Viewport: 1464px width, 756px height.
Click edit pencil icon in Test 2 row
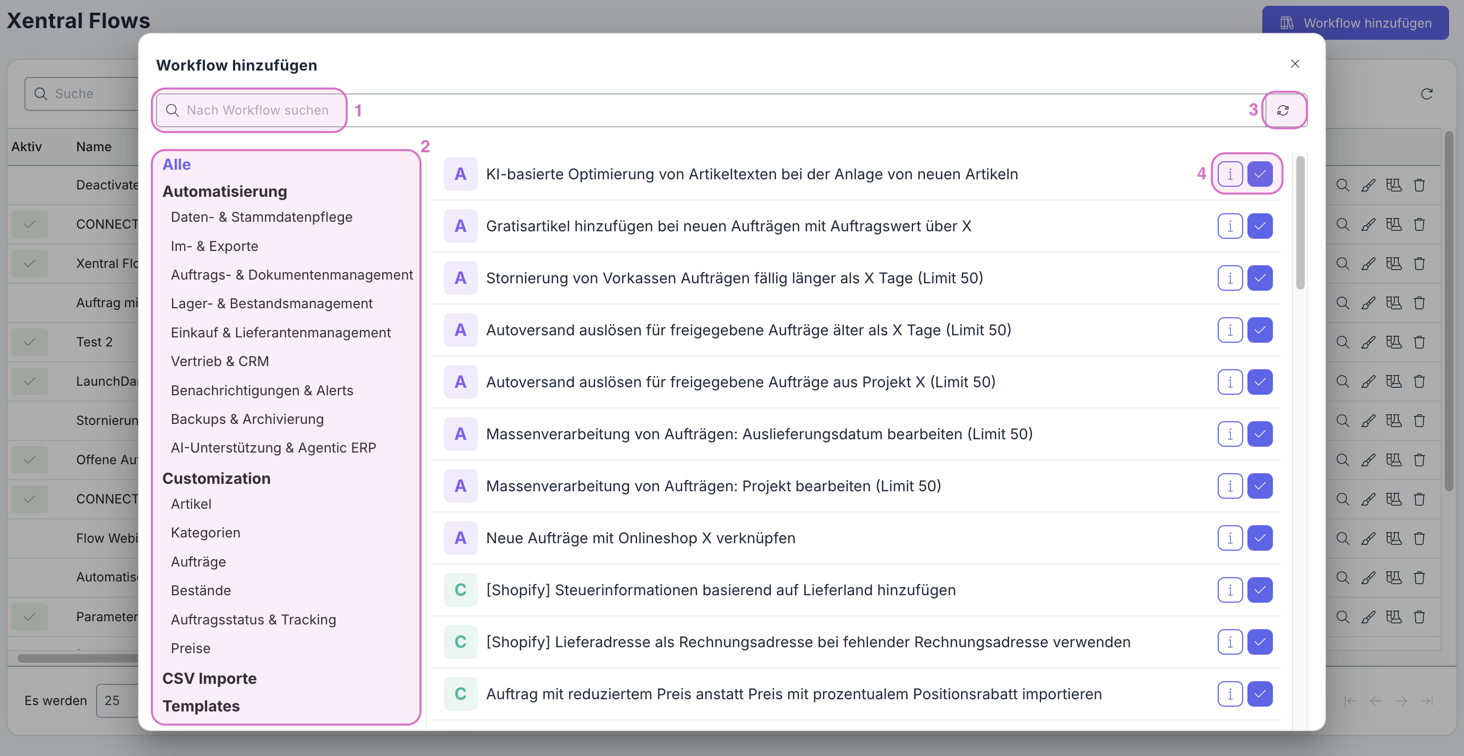[1368, 342]
